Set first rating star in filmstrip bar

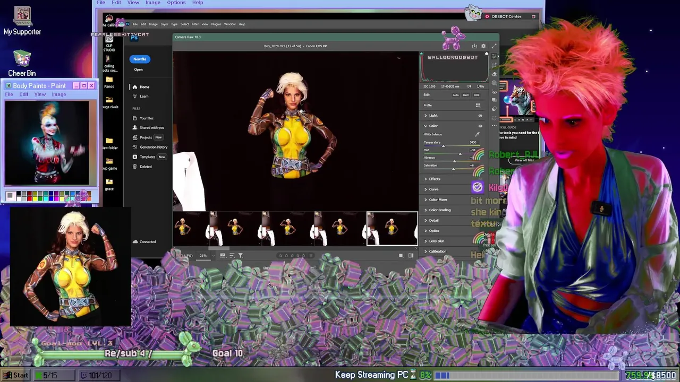tap(280, 255)
